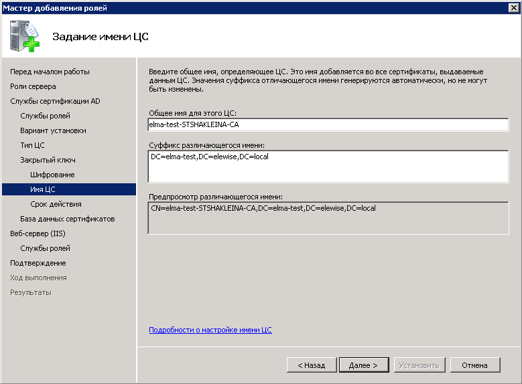
Task: Open 'Службы ролей' under AD certificate services
Action: pos(45,116)
